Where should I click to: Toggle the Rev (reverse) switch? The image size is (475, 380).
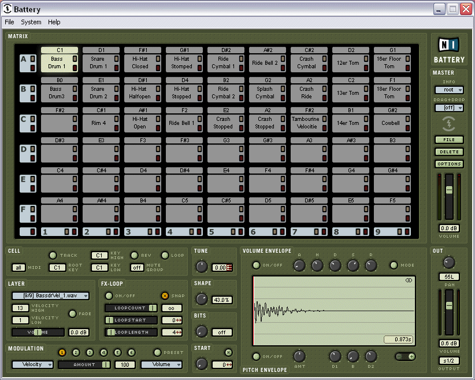(x=134, y=255)
